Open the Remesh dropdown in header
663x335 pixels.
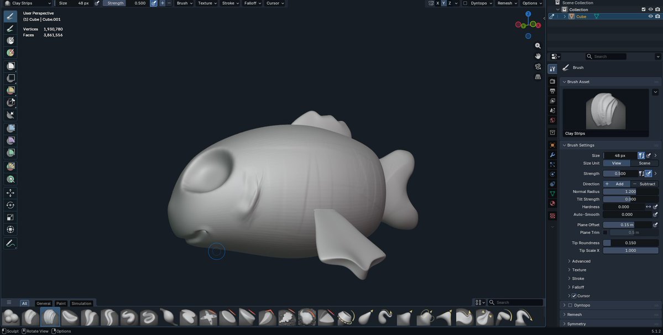click(x=507, y=3)
